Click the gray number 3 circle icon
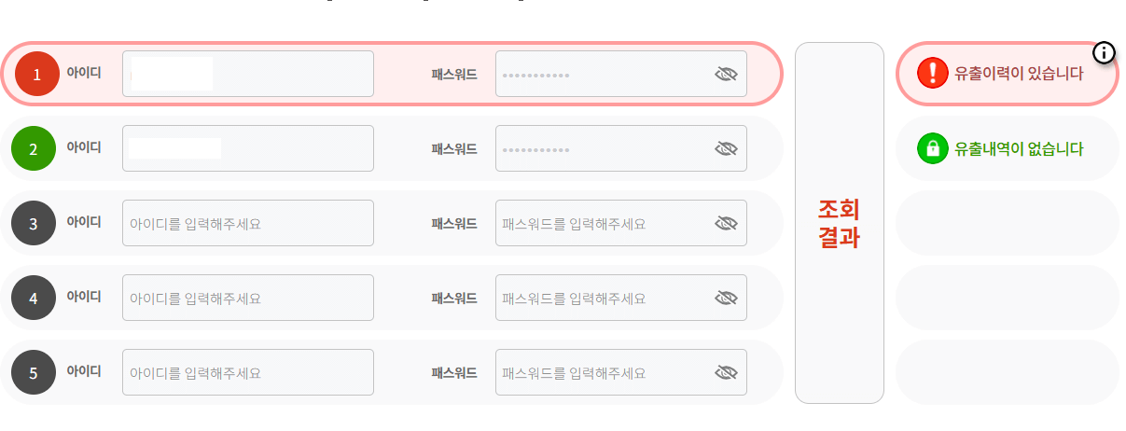This screenshot has width=1126, height=431. point(34,223)
